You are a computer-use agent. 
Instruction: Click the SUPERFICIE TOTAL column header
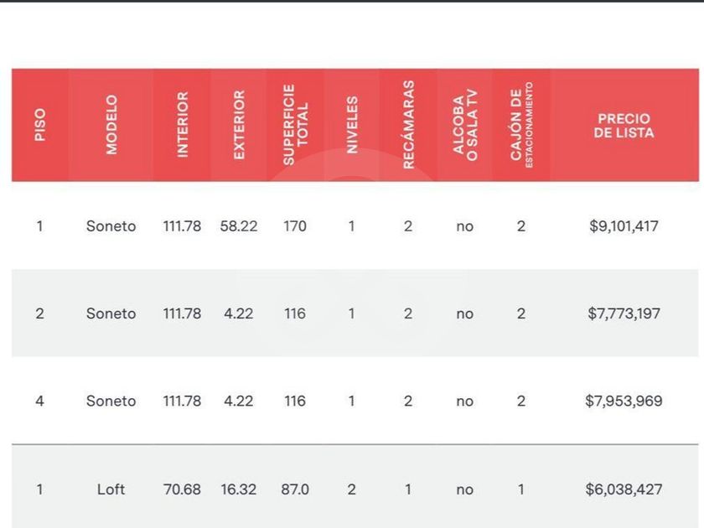click(295, 125)
